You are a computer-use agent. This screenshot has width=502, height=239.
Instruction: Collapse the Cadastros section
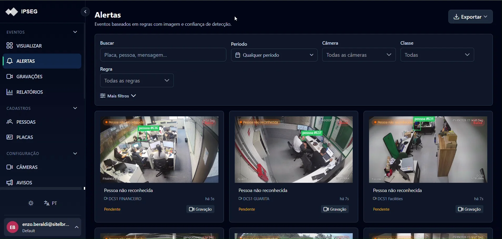(75, 108)
